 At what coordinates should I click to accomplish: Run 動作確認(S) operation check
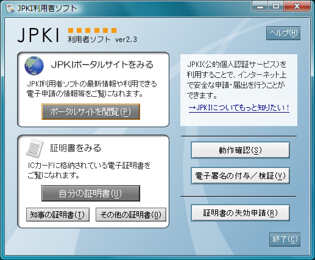(x=240, y=150)
